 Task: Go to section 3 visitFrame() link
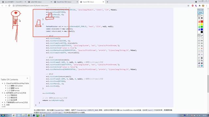click(16, 102)
